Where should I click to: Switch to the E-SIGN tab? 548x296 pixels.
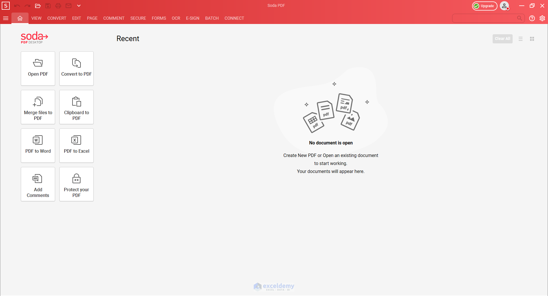point(193,18)
